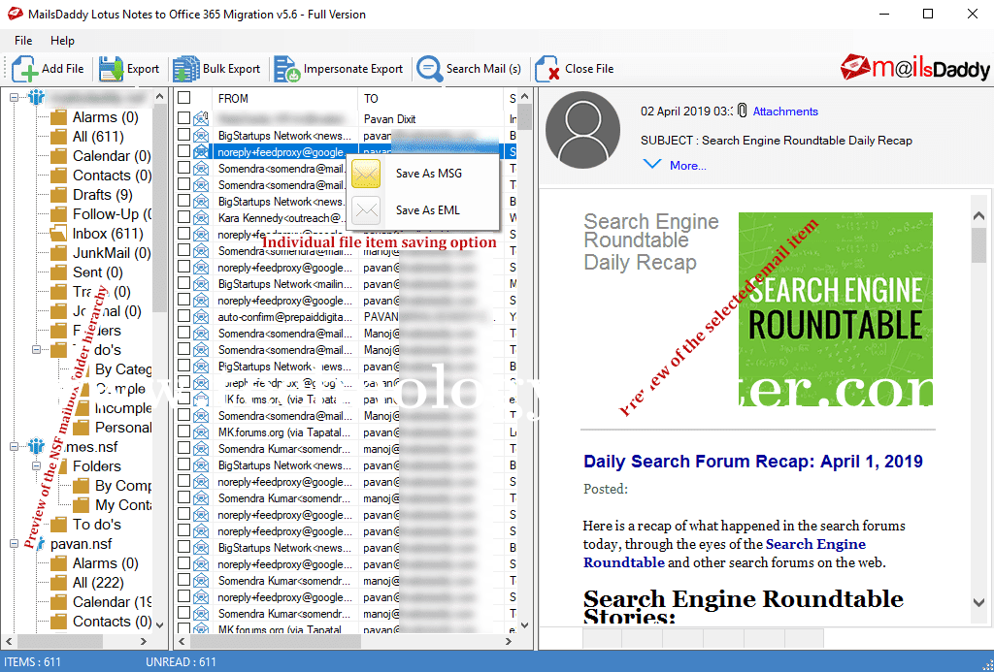This screenshot has height=672, width=994.
Task: Click the email list horizontal scroll-right arrow
Action: (x=509, y=642)
